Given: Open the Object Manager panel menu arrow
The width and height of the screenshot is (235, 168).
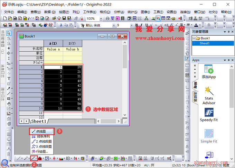Looking at the screenshot, I should point(225,32).
